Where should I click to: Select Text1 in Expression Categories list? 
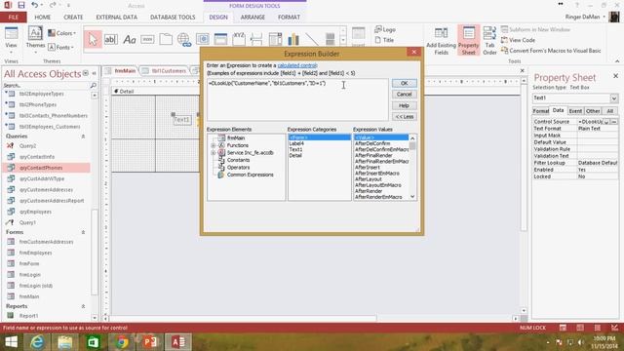pos(295,149)
